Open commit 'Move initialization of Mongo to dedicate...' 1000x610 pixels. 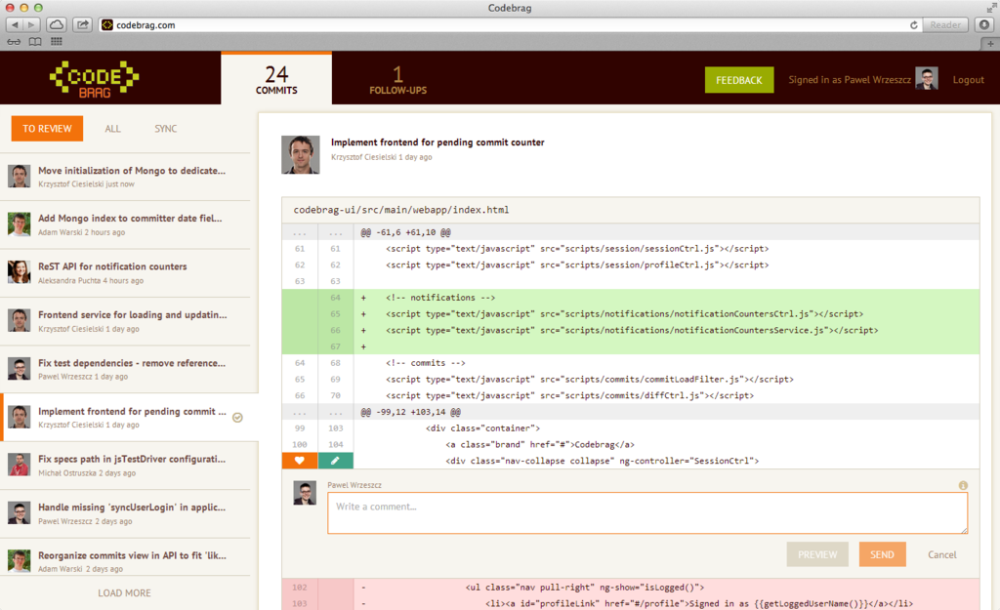click(x=125, y=177)
